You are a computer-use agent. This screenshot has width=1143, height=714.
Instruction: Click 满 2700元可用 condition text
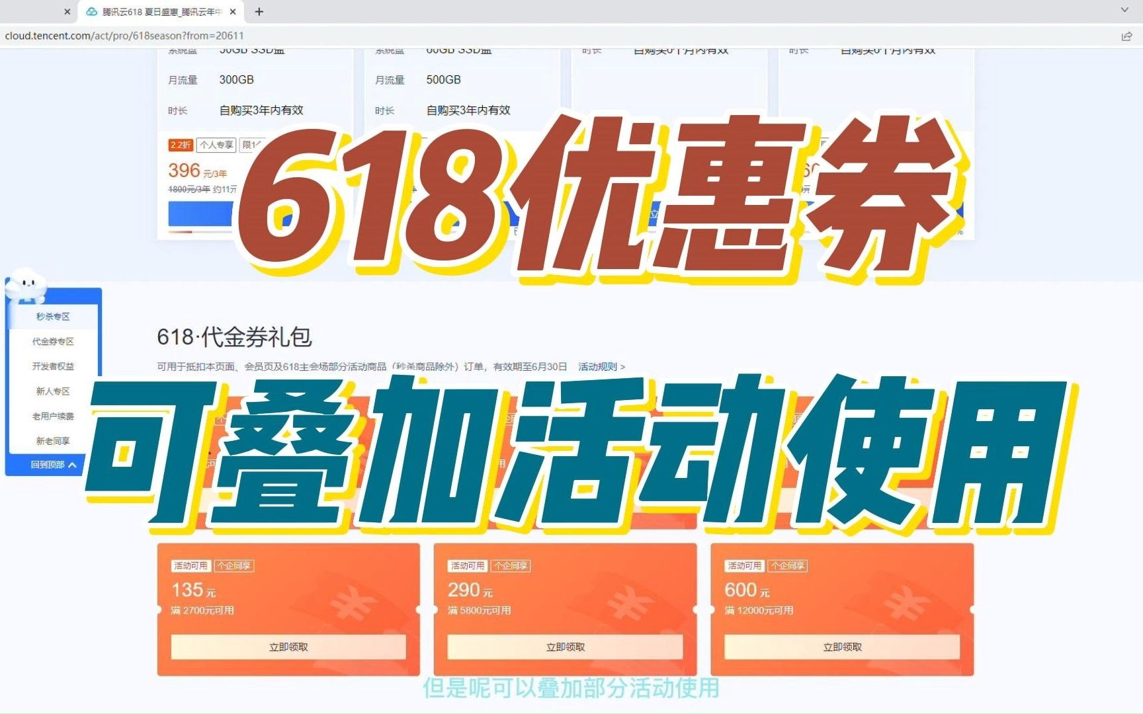coord(202,610)
